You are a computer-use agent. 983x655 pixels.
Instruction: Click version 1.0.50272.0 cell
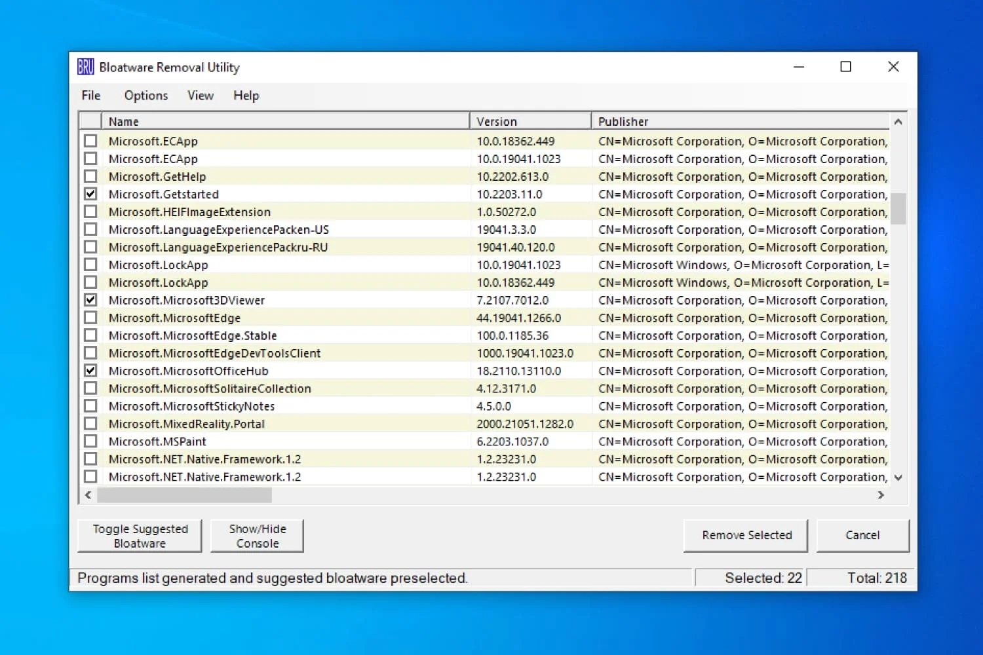click(506, 212)
